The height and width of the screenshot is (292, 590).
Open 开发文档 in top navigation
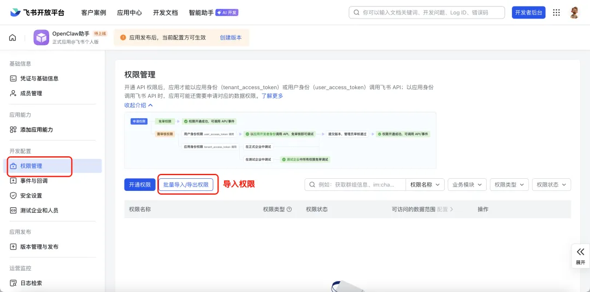coord(165,13)
